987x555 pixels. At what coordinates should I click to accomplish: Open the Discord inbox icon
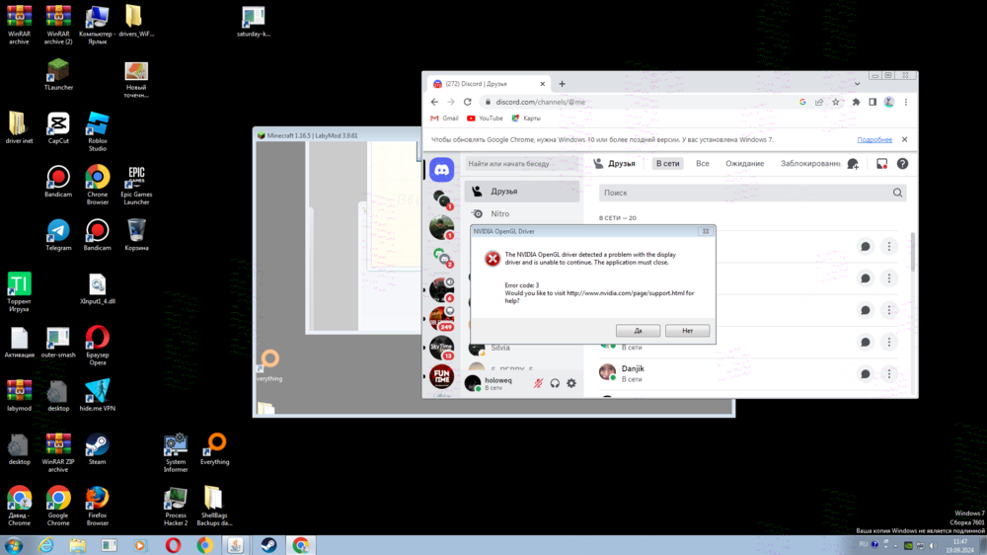pyautogui.click(x=881, y=164)
